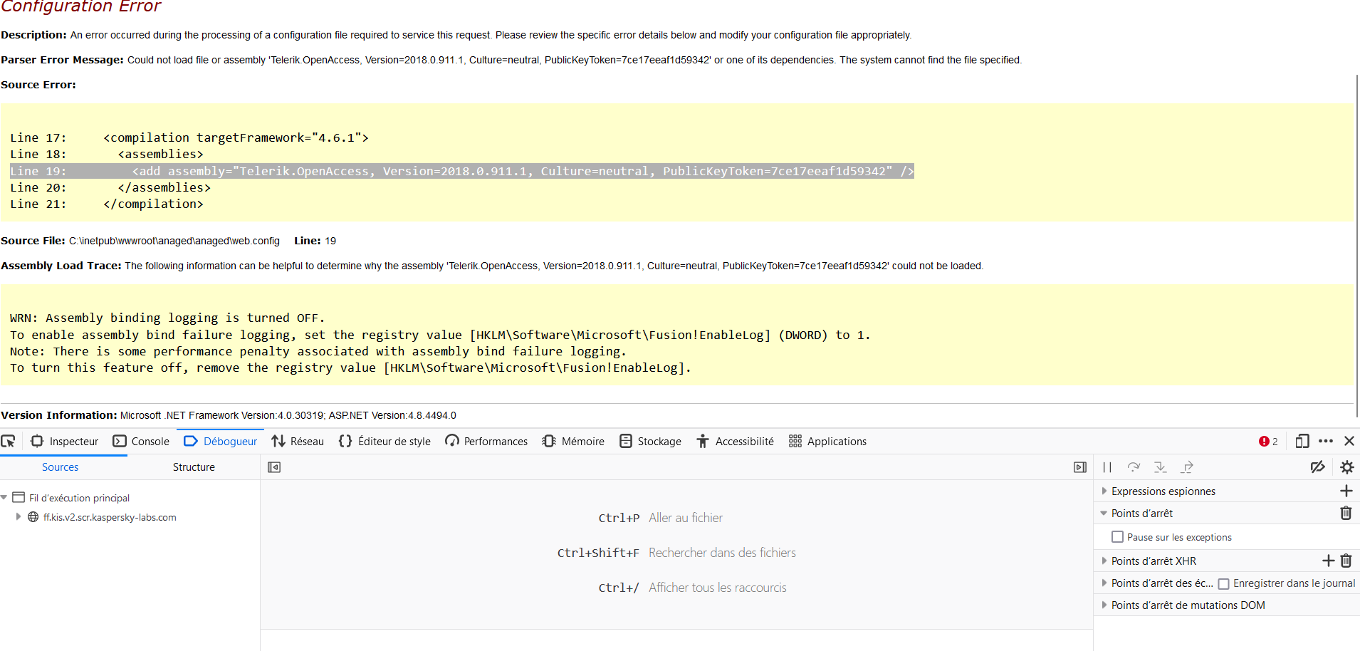Screen dimensions: 1360x651
Task: Select the Structure sub-tab
Action: pos(194,467)
